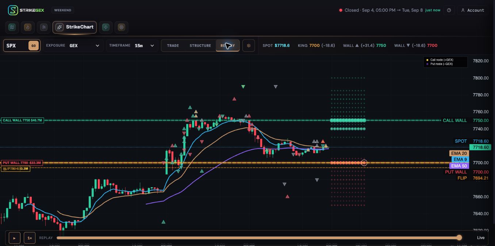Click the green call wall node dots

coord(348,120)
